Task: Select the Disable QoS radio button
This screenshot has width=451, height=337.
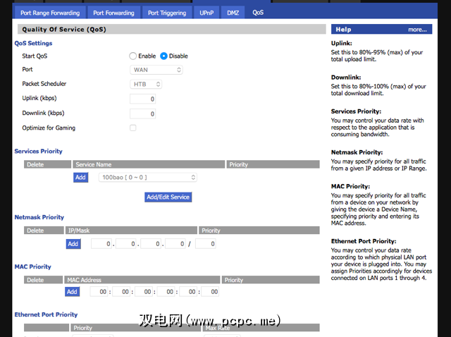Action: [x=163, y=56]
